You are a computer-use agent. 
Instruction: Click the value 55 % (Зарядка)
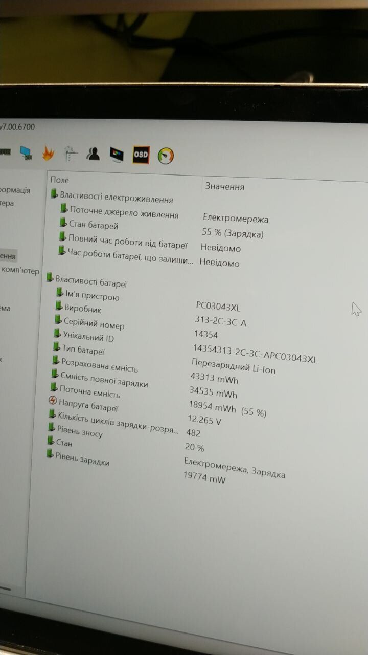(x=233, y=233)
